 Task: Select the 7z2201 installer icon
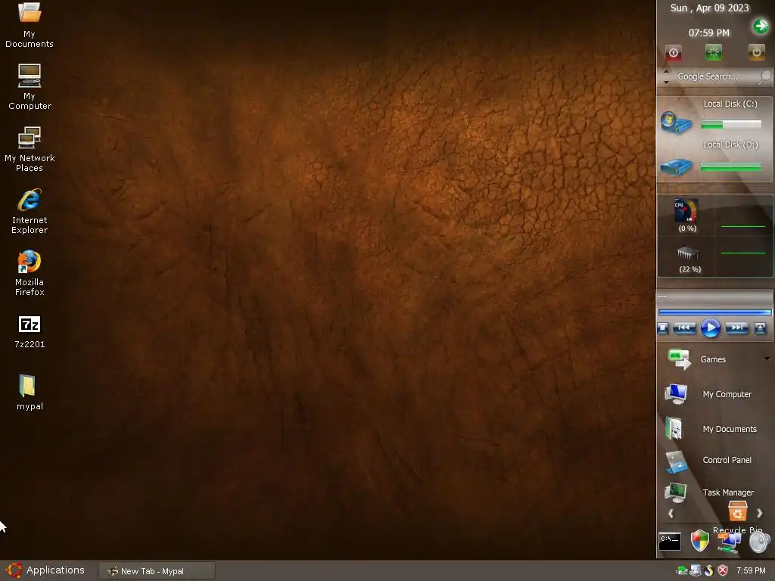point(30,332)
